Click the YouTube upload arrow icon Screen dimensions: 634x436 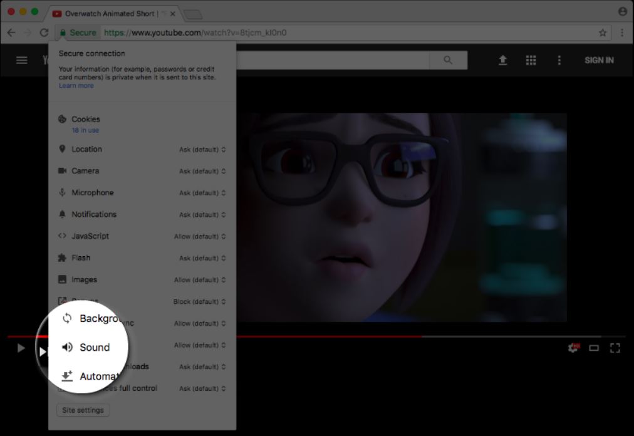pos(502,60)
